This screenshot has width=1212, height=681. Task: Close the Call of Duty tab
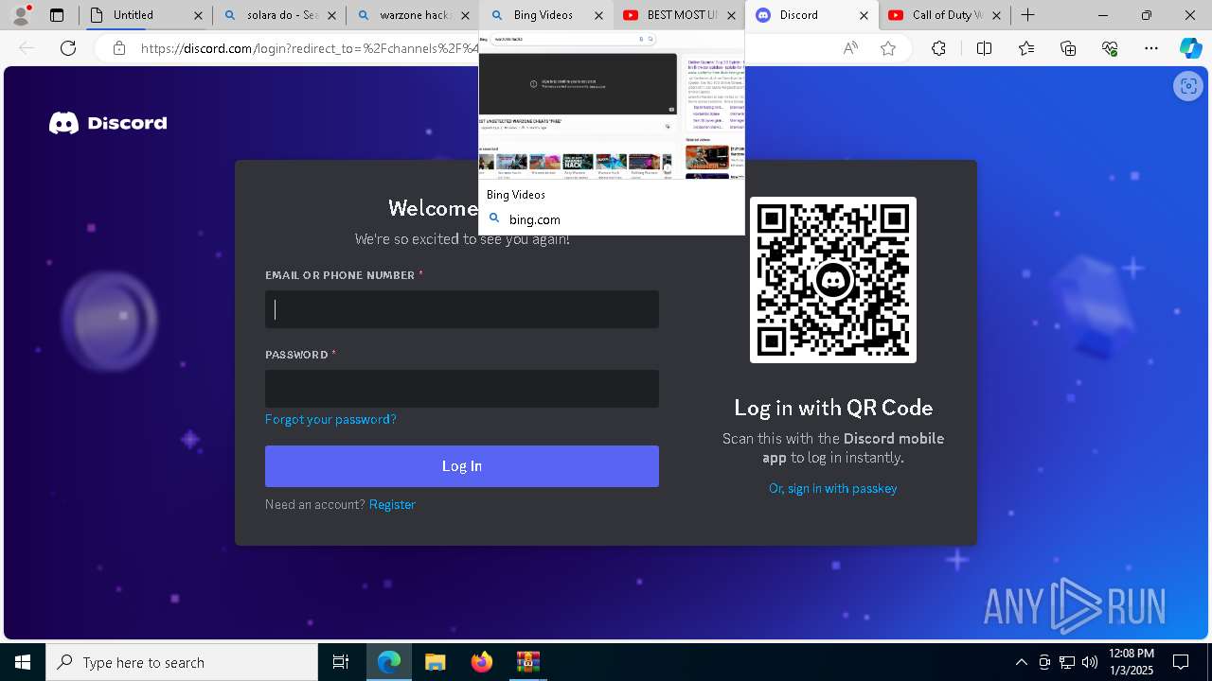click(x=997, y=15)
